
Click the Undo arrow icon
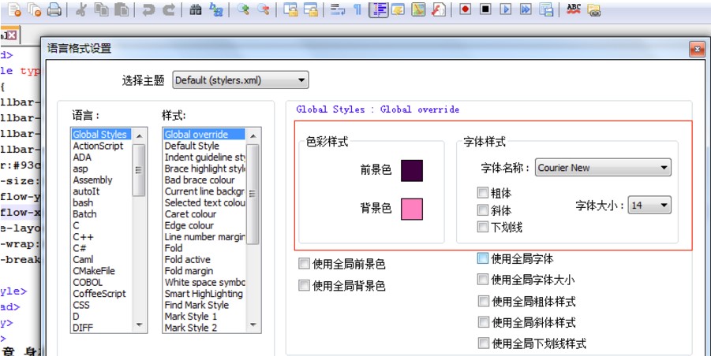tap(148, 9)
